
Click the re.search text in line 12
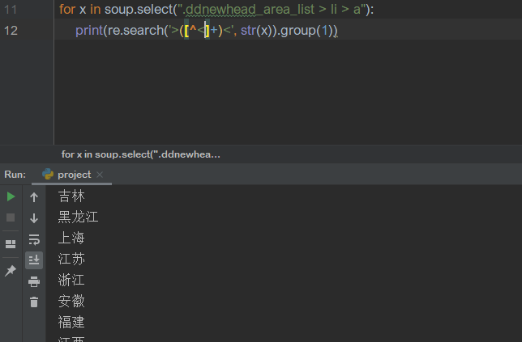pos(135,31)
